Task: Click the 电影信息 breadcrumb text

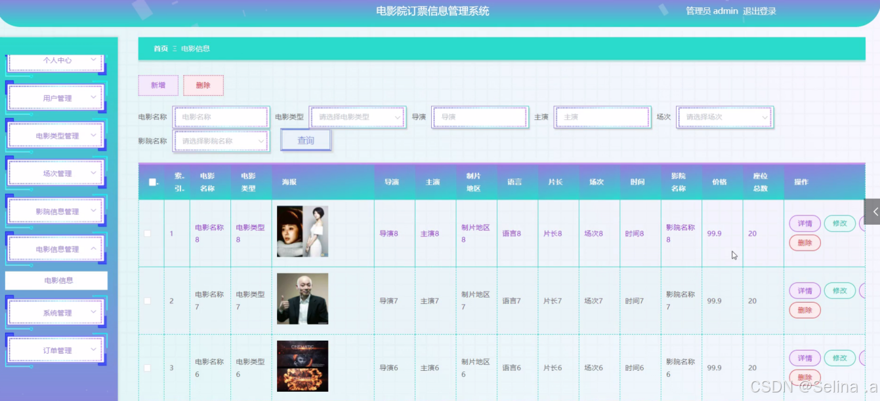Action: (x=196, y=48)
